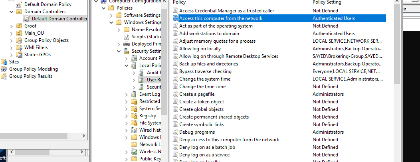Select the System Services tree node
The image size is (420, 162).
[150, 109]
